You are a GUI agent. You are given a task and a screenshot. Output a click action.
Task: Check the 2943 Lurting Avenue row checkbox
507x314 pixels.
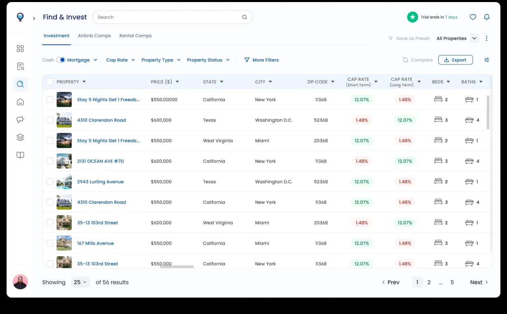coord(50,181)
